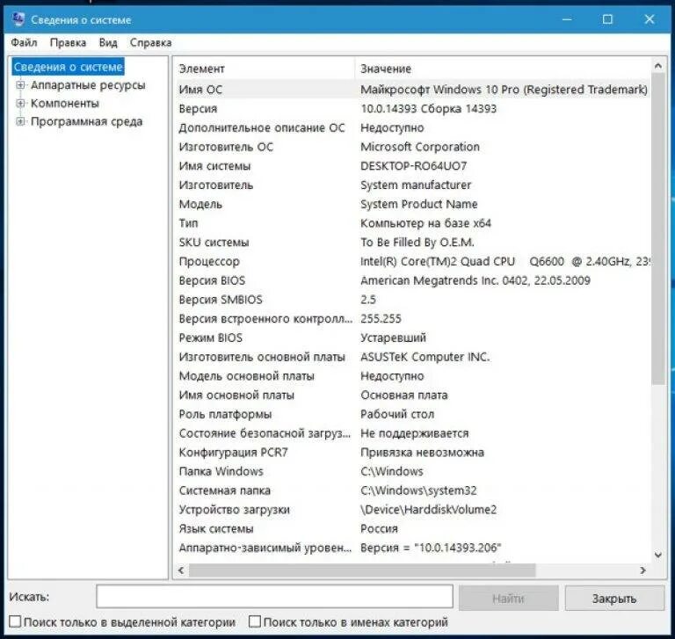Maximize the Сведения о системе window

click(607, 19)
